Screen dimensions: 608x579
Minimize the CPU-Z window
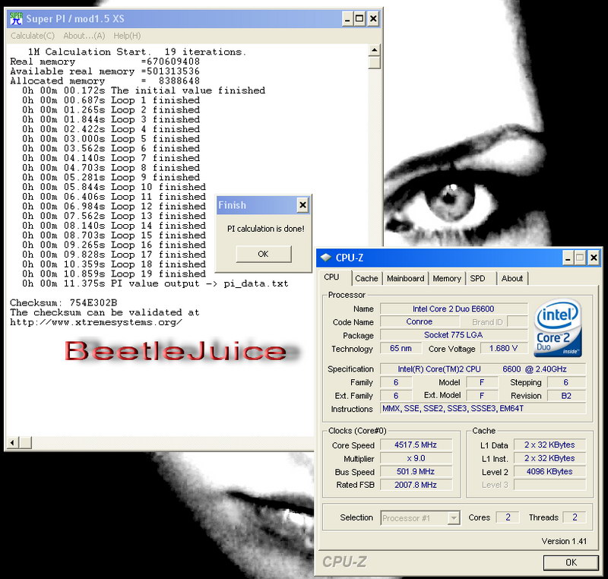click(568, 258)
